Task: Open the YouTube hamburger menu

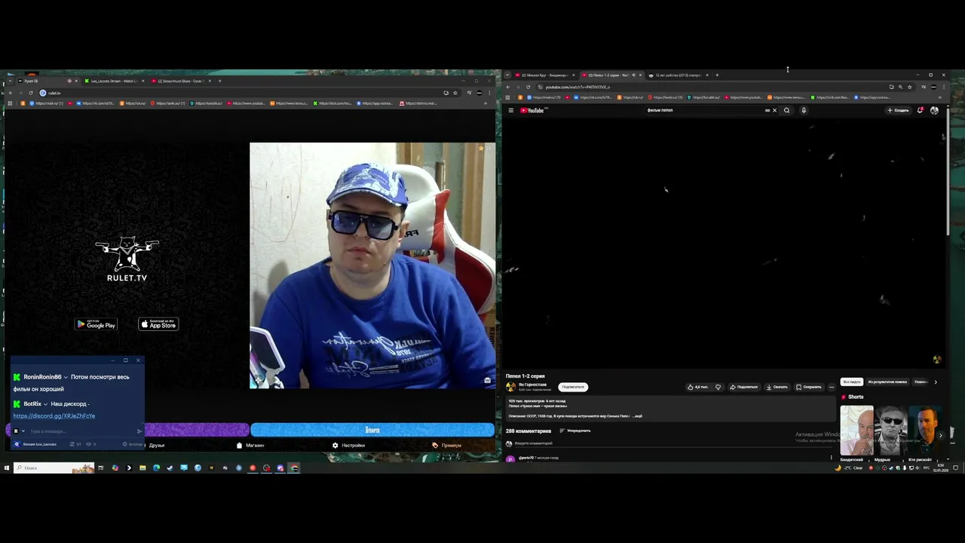Action: pos(510,110)
